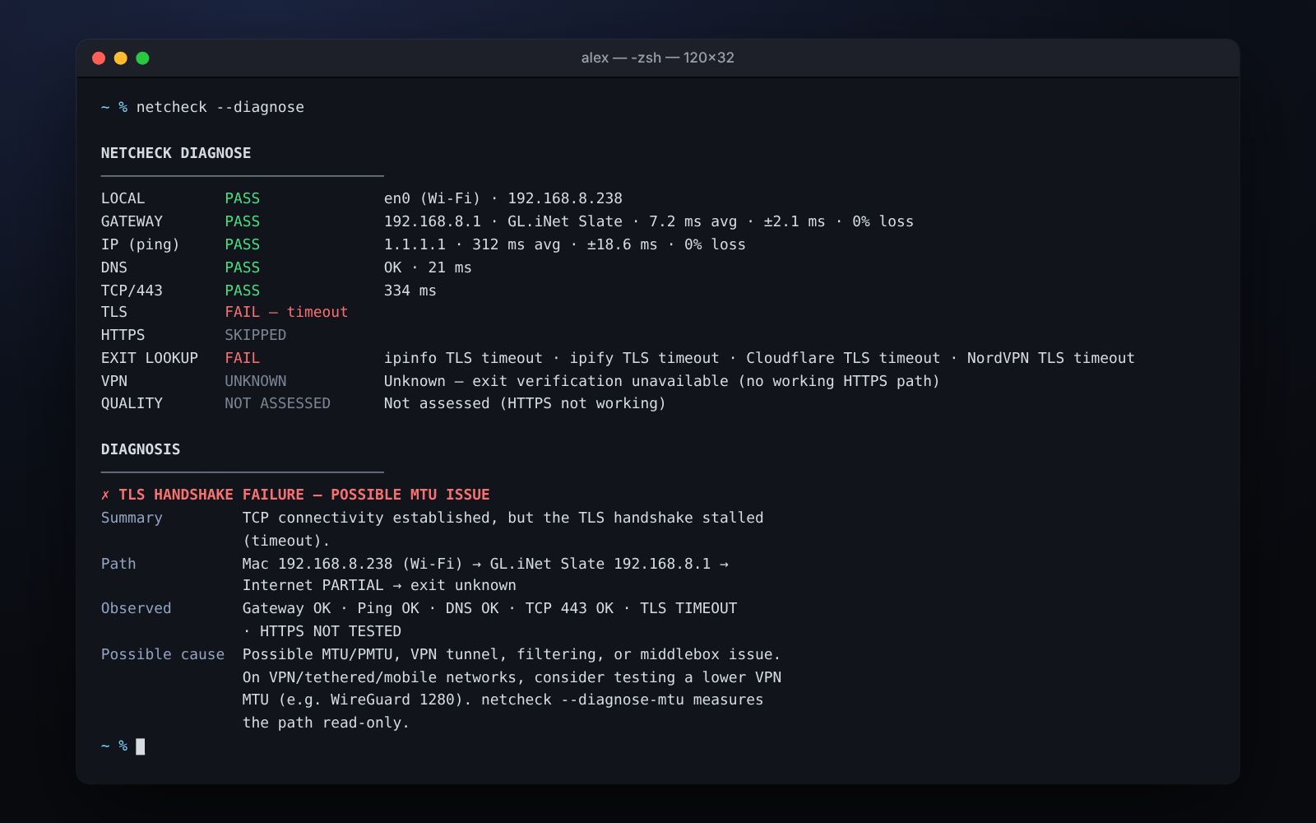Click 'netcheck --diagnose-mtu measures' text

622,700
